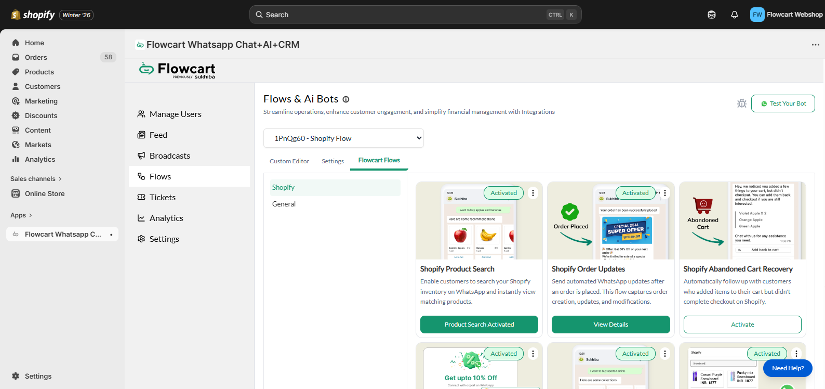Click the Flowcart previously sukhiba logo
This screenshot has height=389, width=825.
click(x=177, y=70)
